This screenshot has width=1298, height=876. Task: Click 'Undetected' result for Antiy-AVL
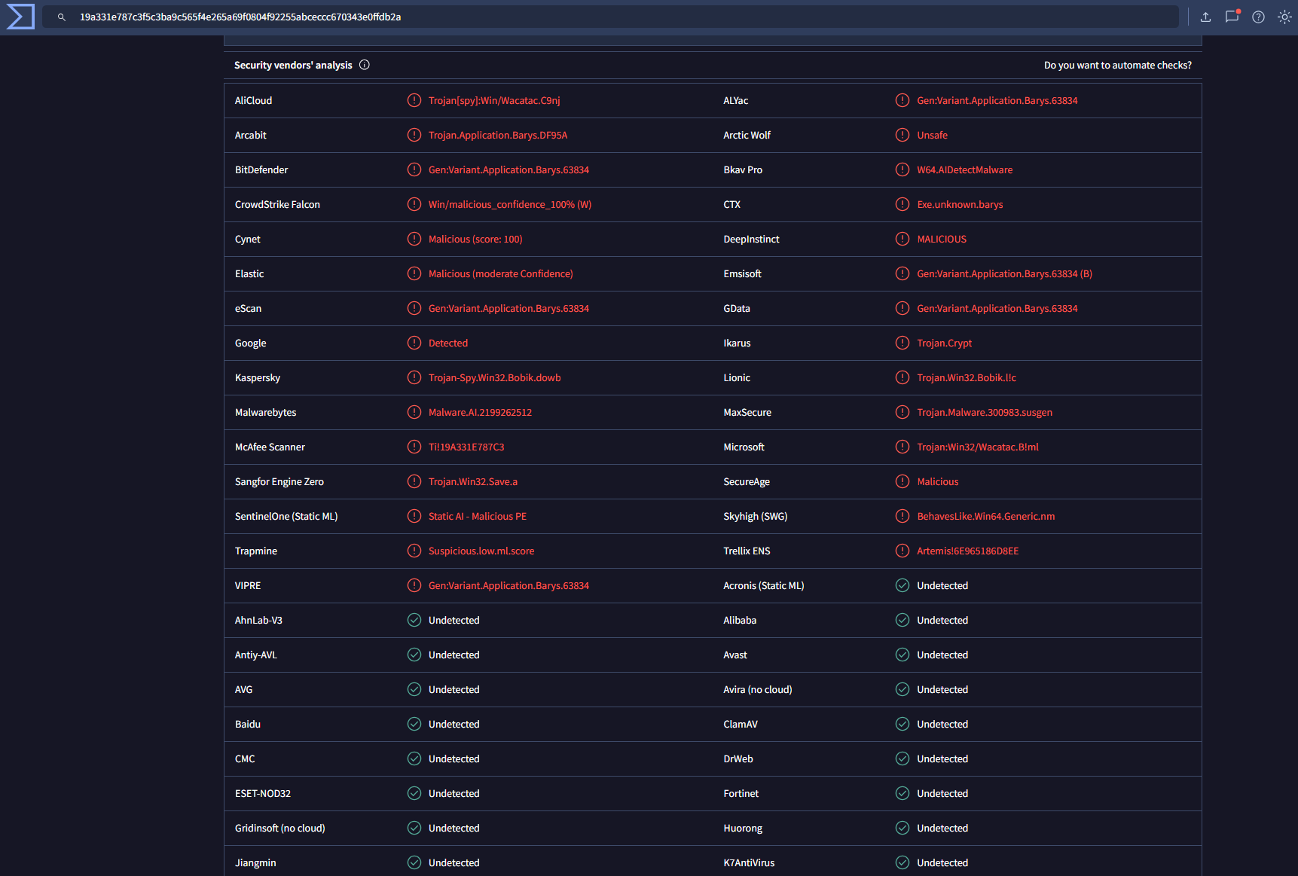click(x=454, y=655)
